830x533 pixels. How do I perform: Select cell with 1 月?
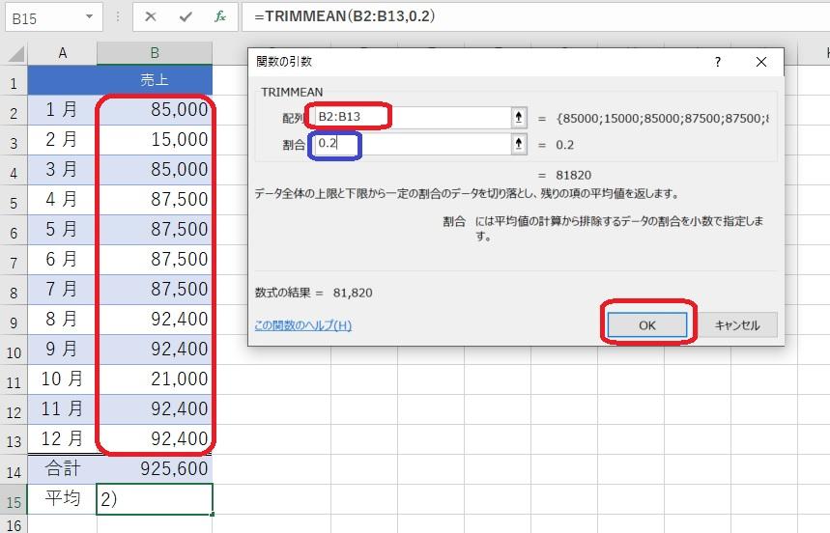(x=63, y=110)
